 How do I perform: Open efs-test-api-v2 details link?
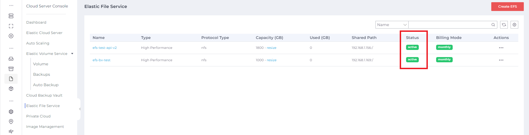104,48
